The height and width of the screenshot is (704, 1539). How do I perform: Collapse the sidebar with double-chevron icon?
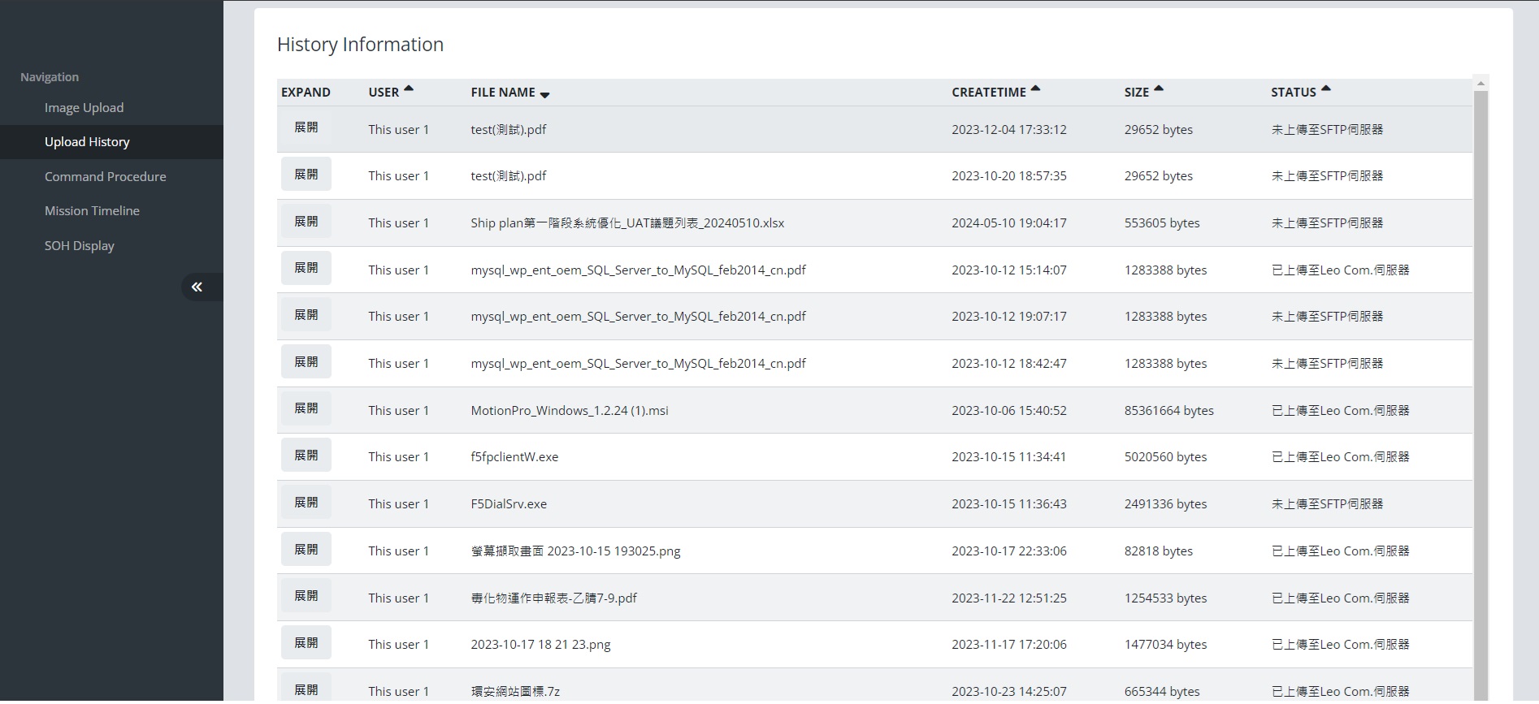pos(197,287)
